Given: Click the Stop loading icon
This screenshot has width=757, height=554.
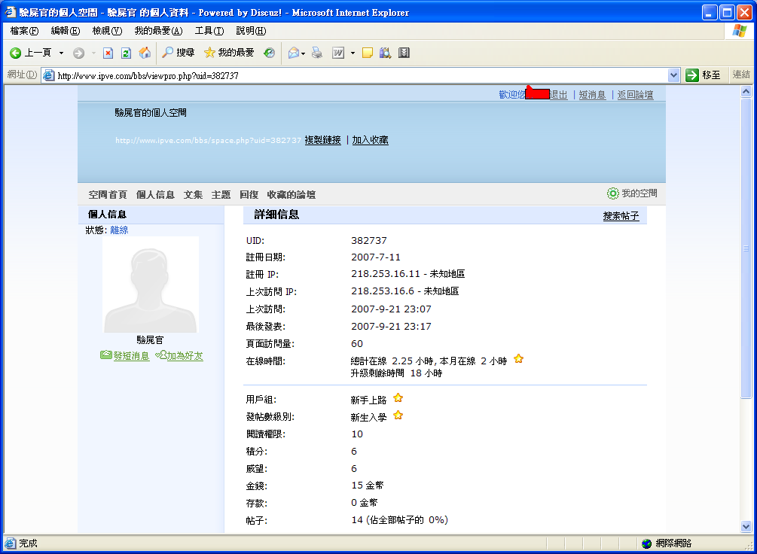Looking at the screenshot, I should pos(108,53).
